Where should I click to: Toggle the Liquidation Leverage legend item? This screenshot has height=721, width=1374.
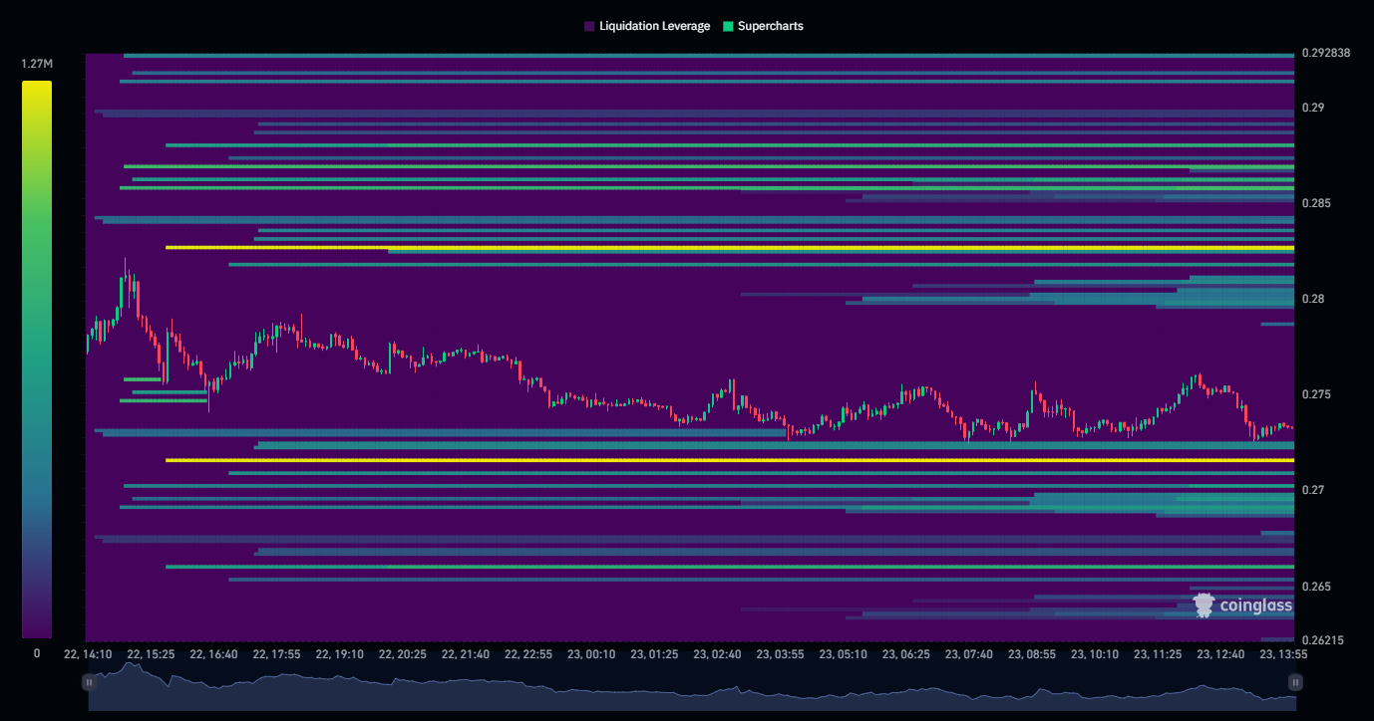(647, 26)
